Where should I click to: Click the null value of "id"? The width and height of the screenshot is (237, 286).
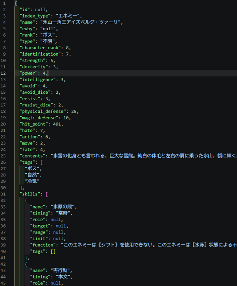point(40,10)
